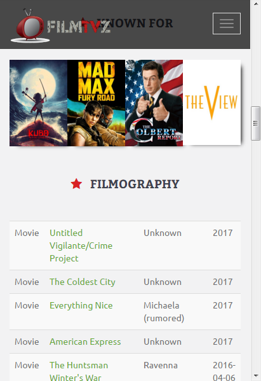The image size is (261, 381).
Task: Click the FilmTVz logo
Action: point(60,26)
